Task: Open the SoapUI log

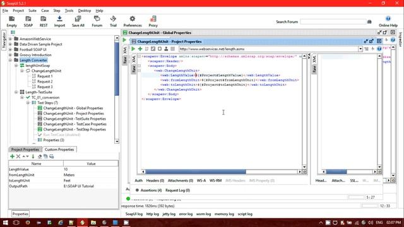Action: point(134,214)
